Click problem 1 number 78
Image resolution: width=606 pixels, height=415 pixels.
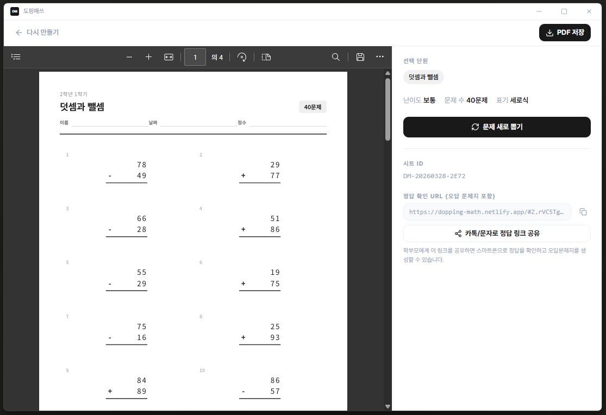click(141, 165)
